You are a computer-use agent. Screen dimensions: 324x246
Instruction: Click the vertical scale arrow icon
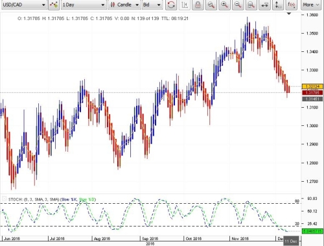click(278, 5)
